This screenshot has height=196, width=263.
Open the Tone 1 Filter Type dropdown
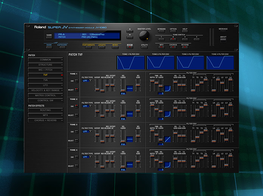87,80
